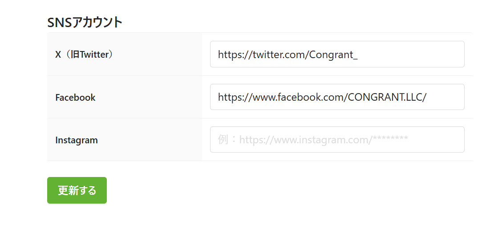Click 'twitter.com' inside the X field
Viewport: 498px width, 232px height.
click(x=279, y=55)
